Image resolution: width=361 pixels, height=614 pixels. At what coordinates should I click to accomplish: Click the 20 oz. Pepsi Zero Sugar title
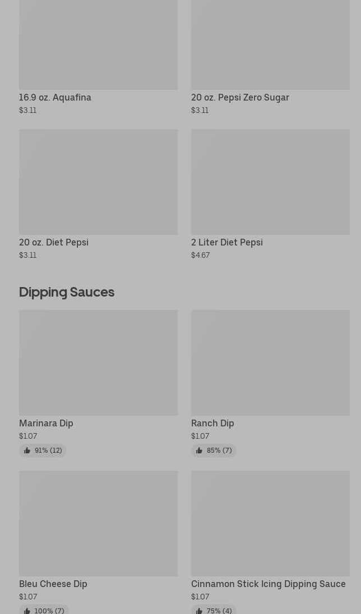(240, 97)
